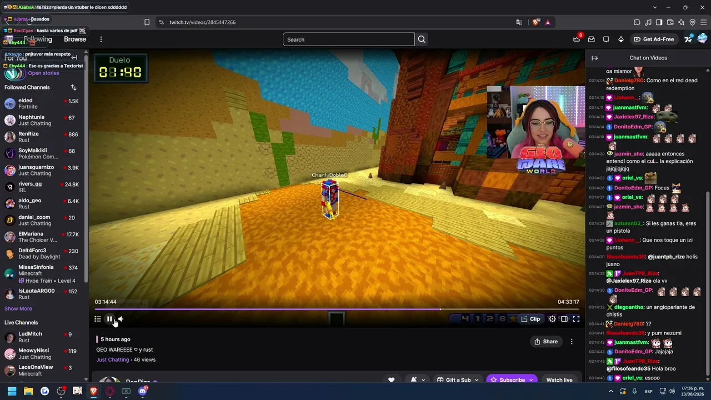The image size is (711, 400).
Task: Open Brave Rewards triangle icon
Action: pos(548,22)
